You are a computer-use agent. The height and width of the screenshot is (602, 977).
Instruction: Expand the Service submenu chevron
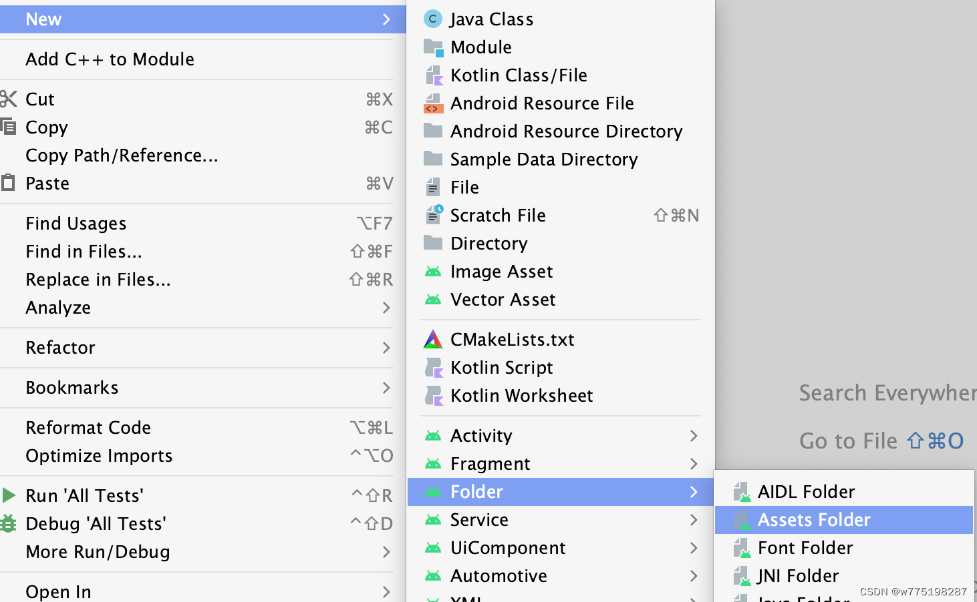coord(694,520)
